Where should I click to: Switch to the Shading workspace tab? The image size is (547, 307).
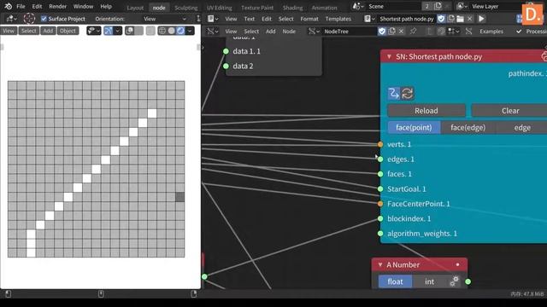[x=292, y=8]
